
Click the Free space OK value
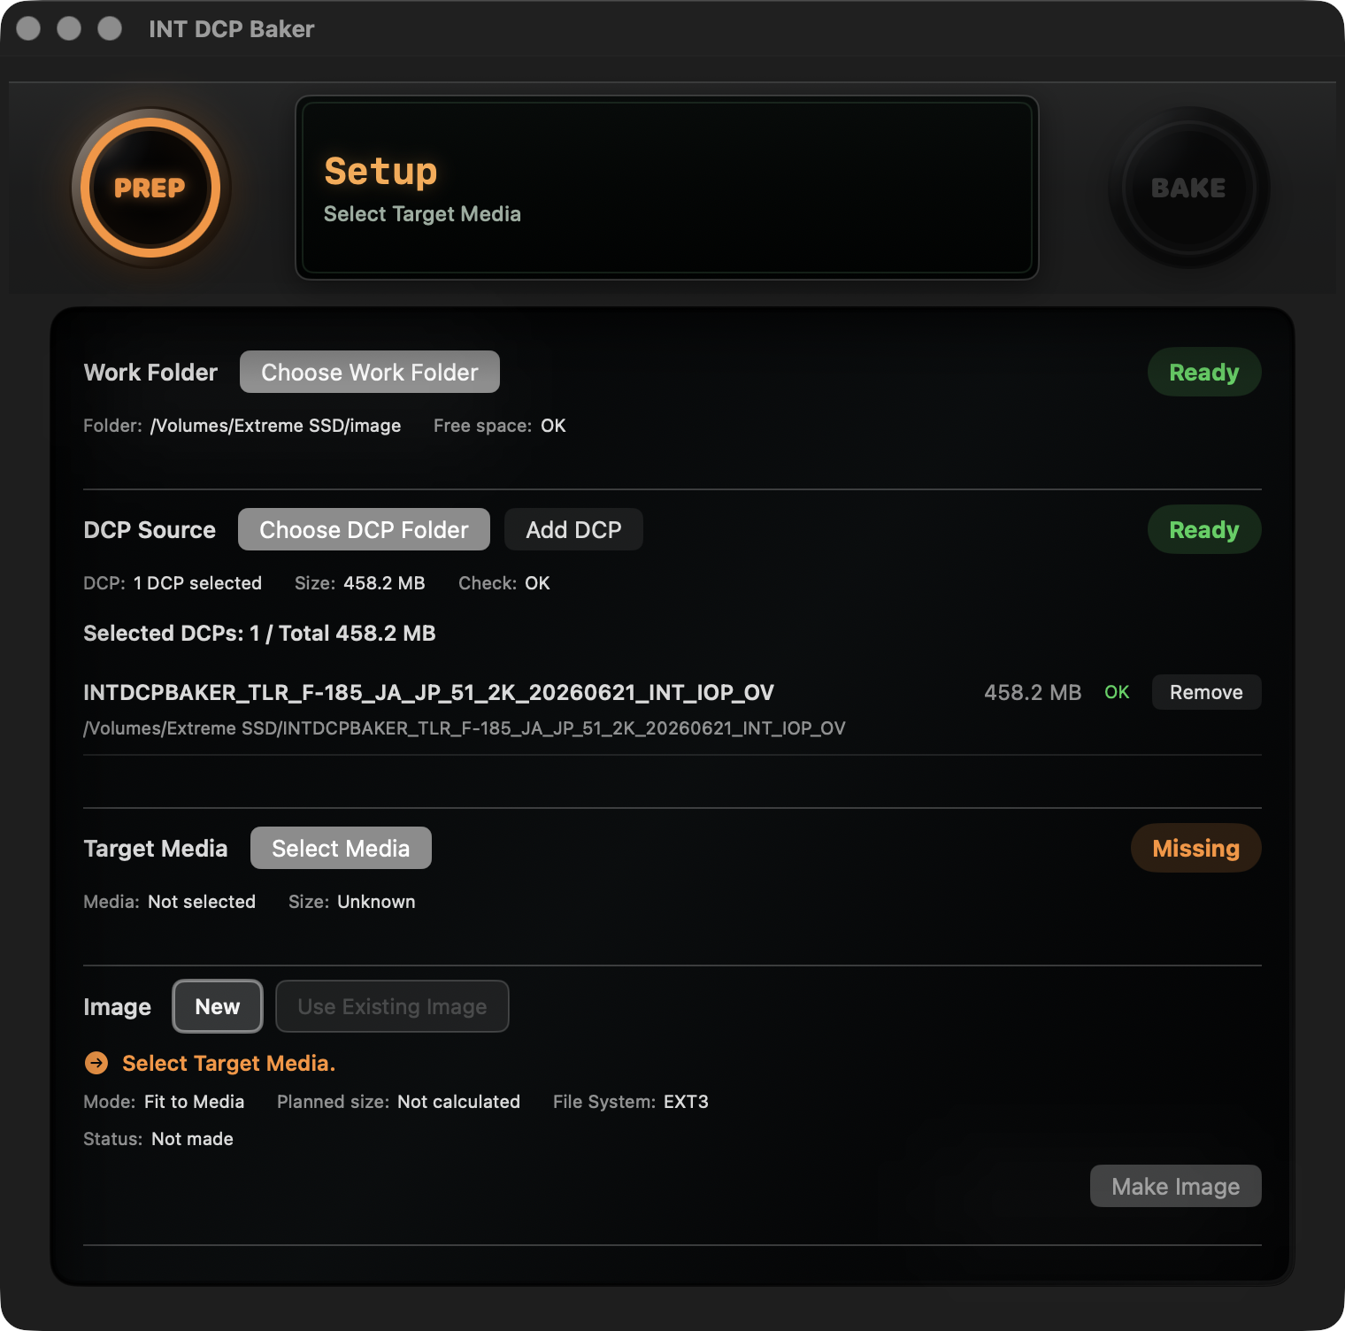tap(553, 426)
